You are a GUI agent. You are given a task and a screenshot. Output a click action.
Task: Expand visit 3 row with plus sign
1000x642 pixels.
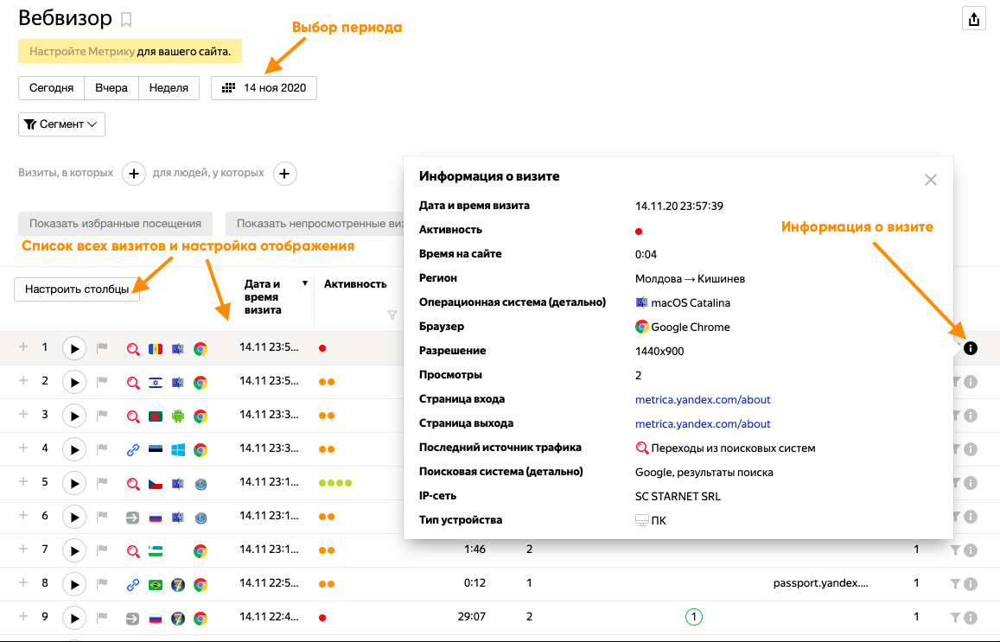tap(23, 415)
